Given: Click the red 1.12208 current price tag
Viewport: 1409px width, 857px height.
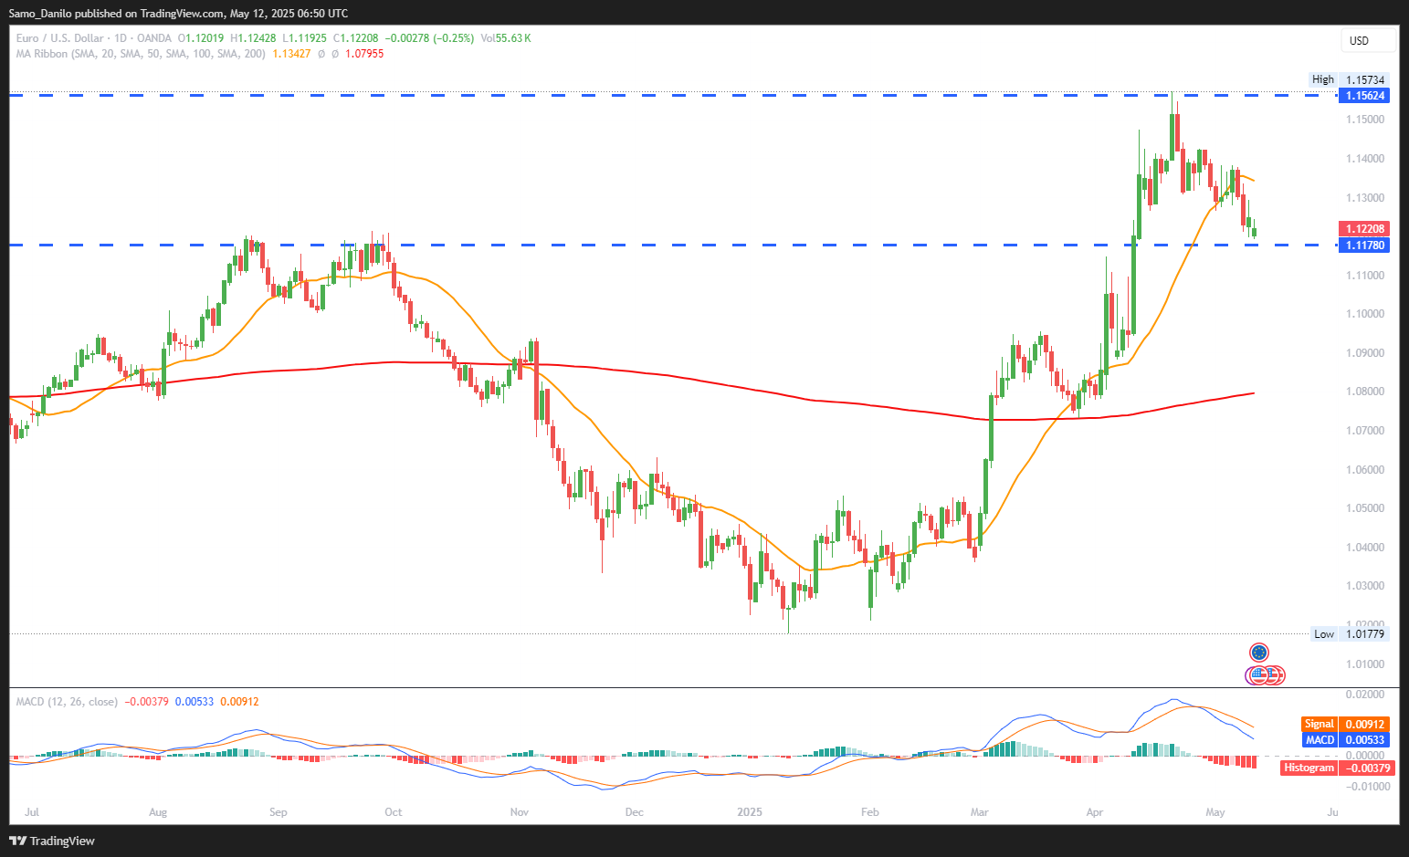Looking at the screenshot, I should [x=1364, y=229].
